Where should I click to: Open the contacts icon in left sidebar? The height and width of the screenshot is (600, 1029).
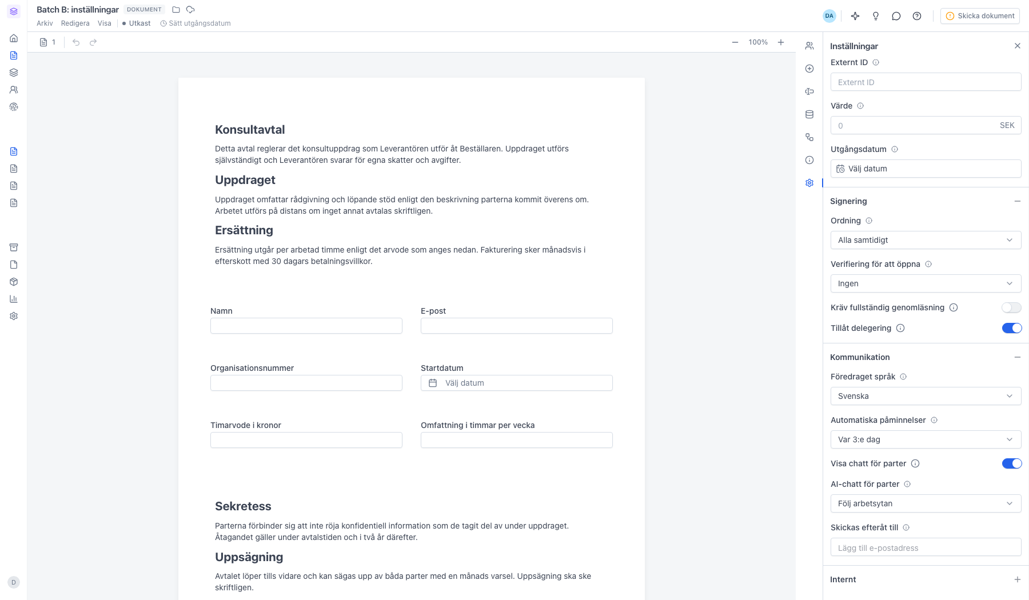tap(14, 90)
